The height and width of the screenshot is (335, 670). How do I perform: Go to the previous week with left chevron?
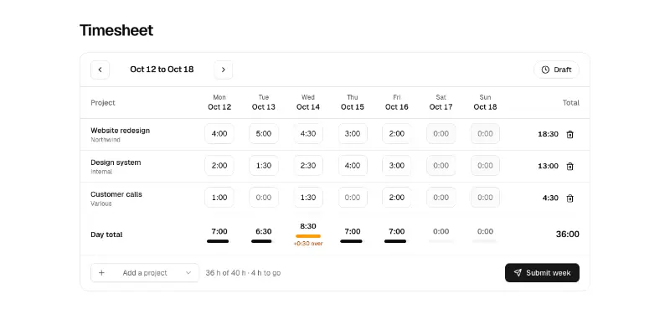pos(100,70)
